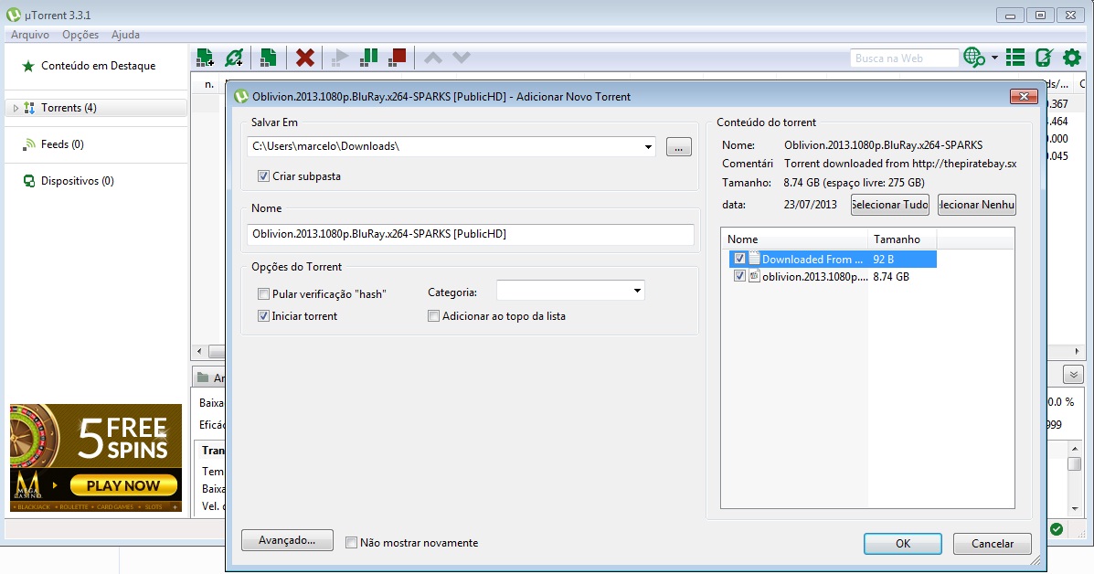Click the horizontal scrollbar right arrow
Screen dimensions: 1094x574
[x=1078, y=352]
